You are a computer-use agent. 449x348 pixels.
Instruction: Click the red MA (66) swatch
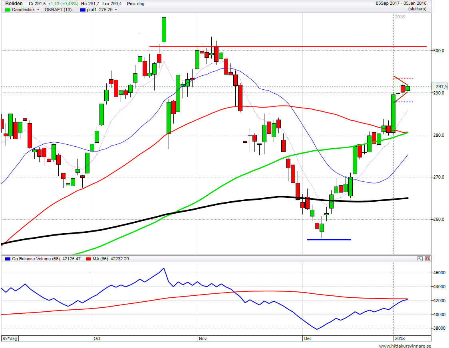tap(89, 259)
